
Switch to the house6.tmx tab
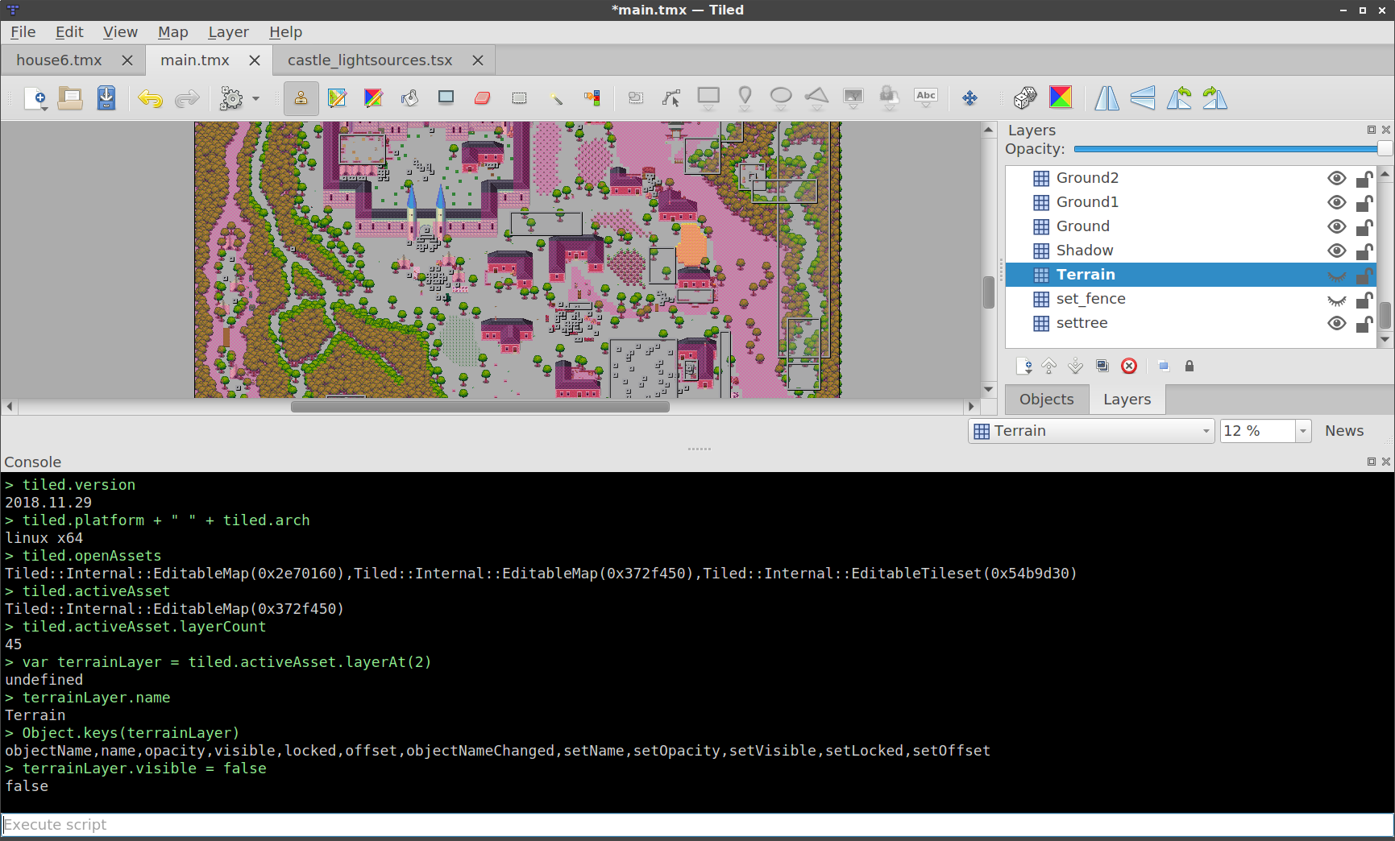[x=60, y=60]
